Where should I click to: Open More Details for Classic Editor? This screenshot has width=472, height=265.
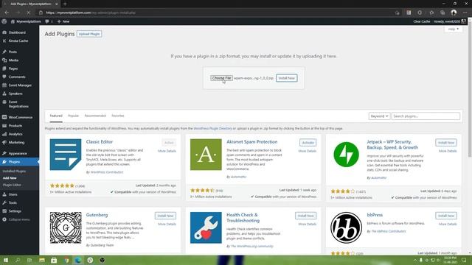pos(167,151)
